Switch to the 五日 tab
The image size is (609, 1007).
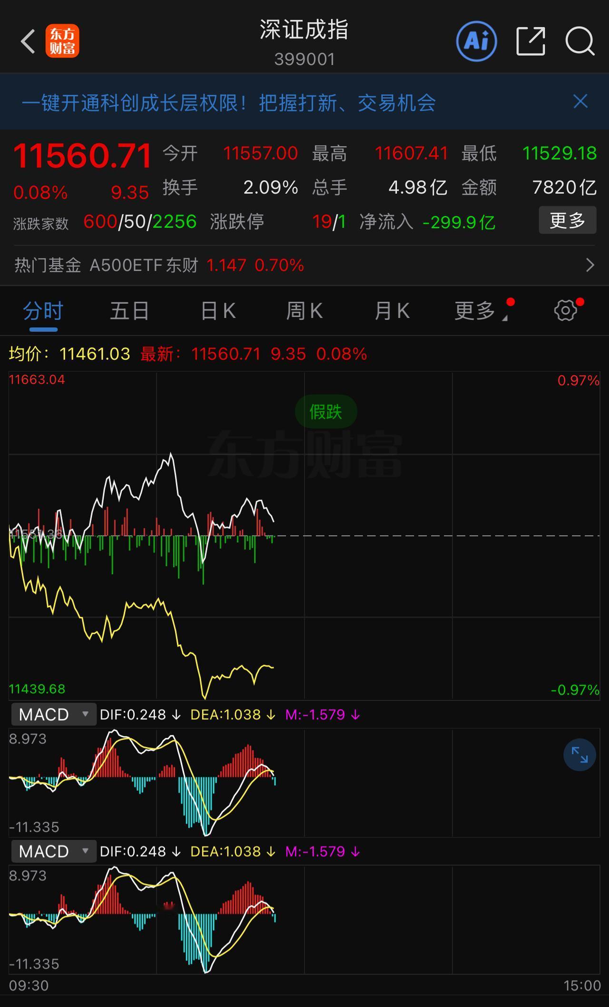coord(129,311)
